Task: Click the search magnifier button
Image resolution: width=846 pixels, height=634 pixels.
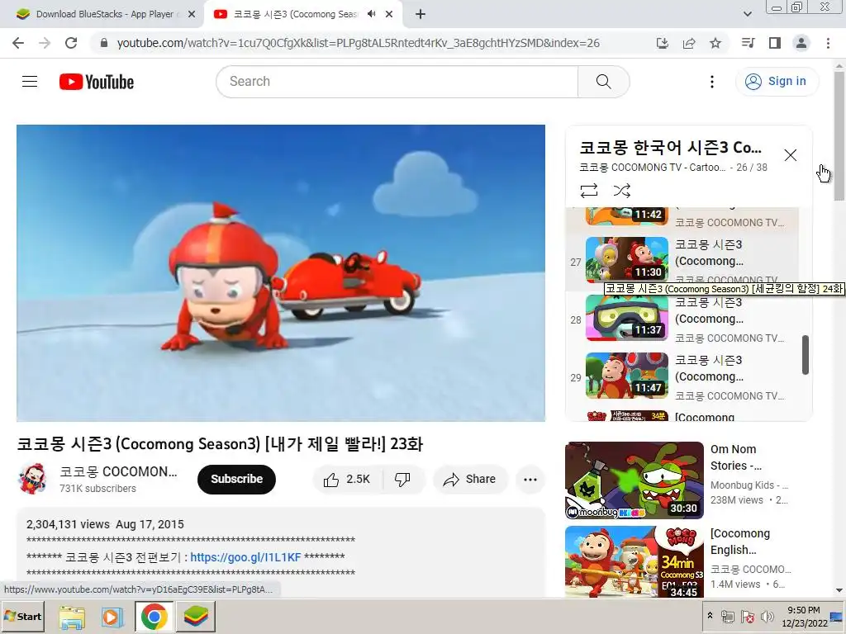Action: pos(603,82)
